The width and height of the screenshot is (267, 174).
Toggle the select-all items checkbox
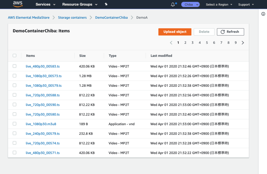[x=14, y=55]
